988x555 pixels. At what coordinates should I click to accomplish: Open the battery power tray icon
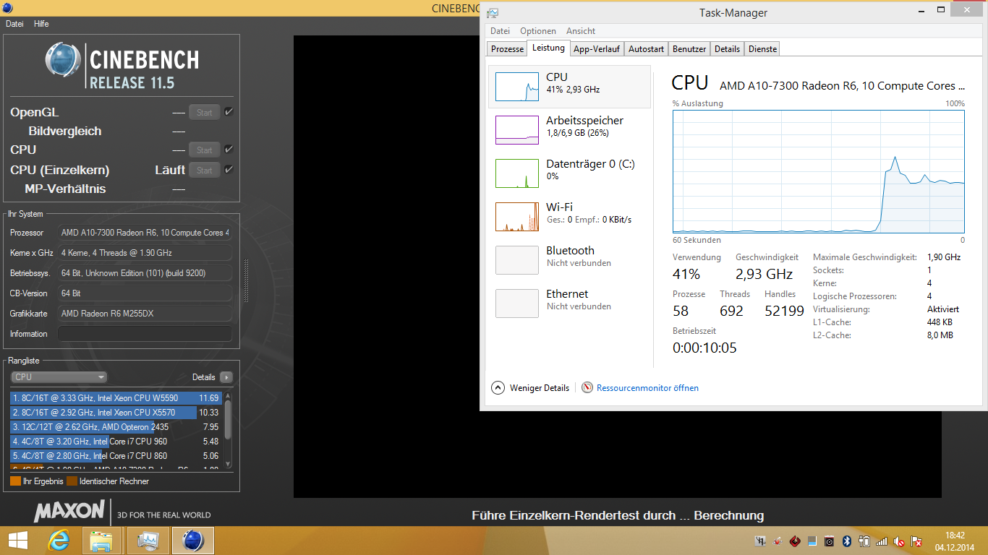coord(864,541)
